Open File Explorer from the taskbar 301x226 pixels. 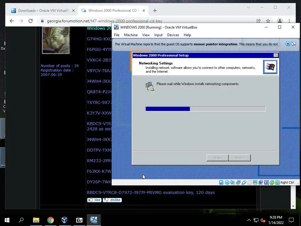tap(36, 220)
